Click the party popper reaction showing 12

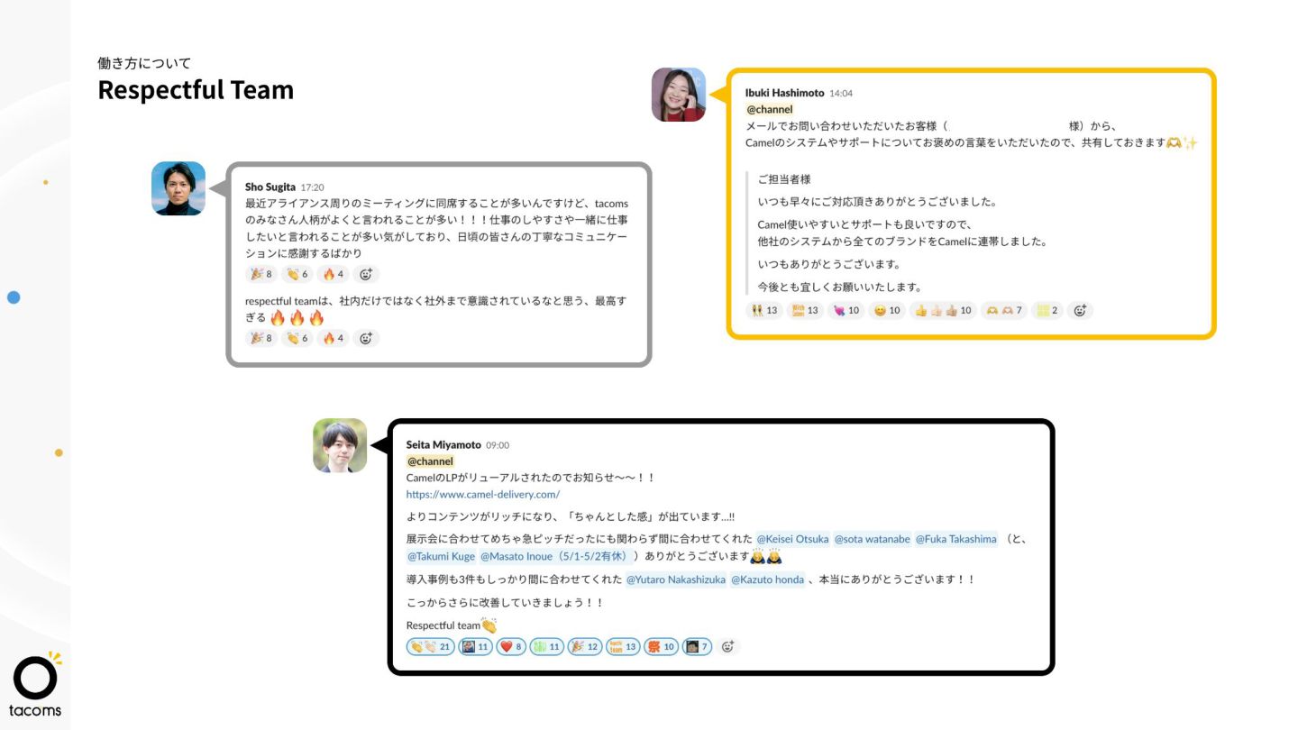[x=585, y=646]
